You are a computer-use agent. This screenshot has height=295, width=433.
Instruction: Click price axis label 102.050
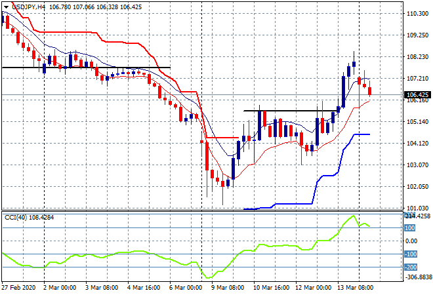pyautogui.click(x=417, y=187)
